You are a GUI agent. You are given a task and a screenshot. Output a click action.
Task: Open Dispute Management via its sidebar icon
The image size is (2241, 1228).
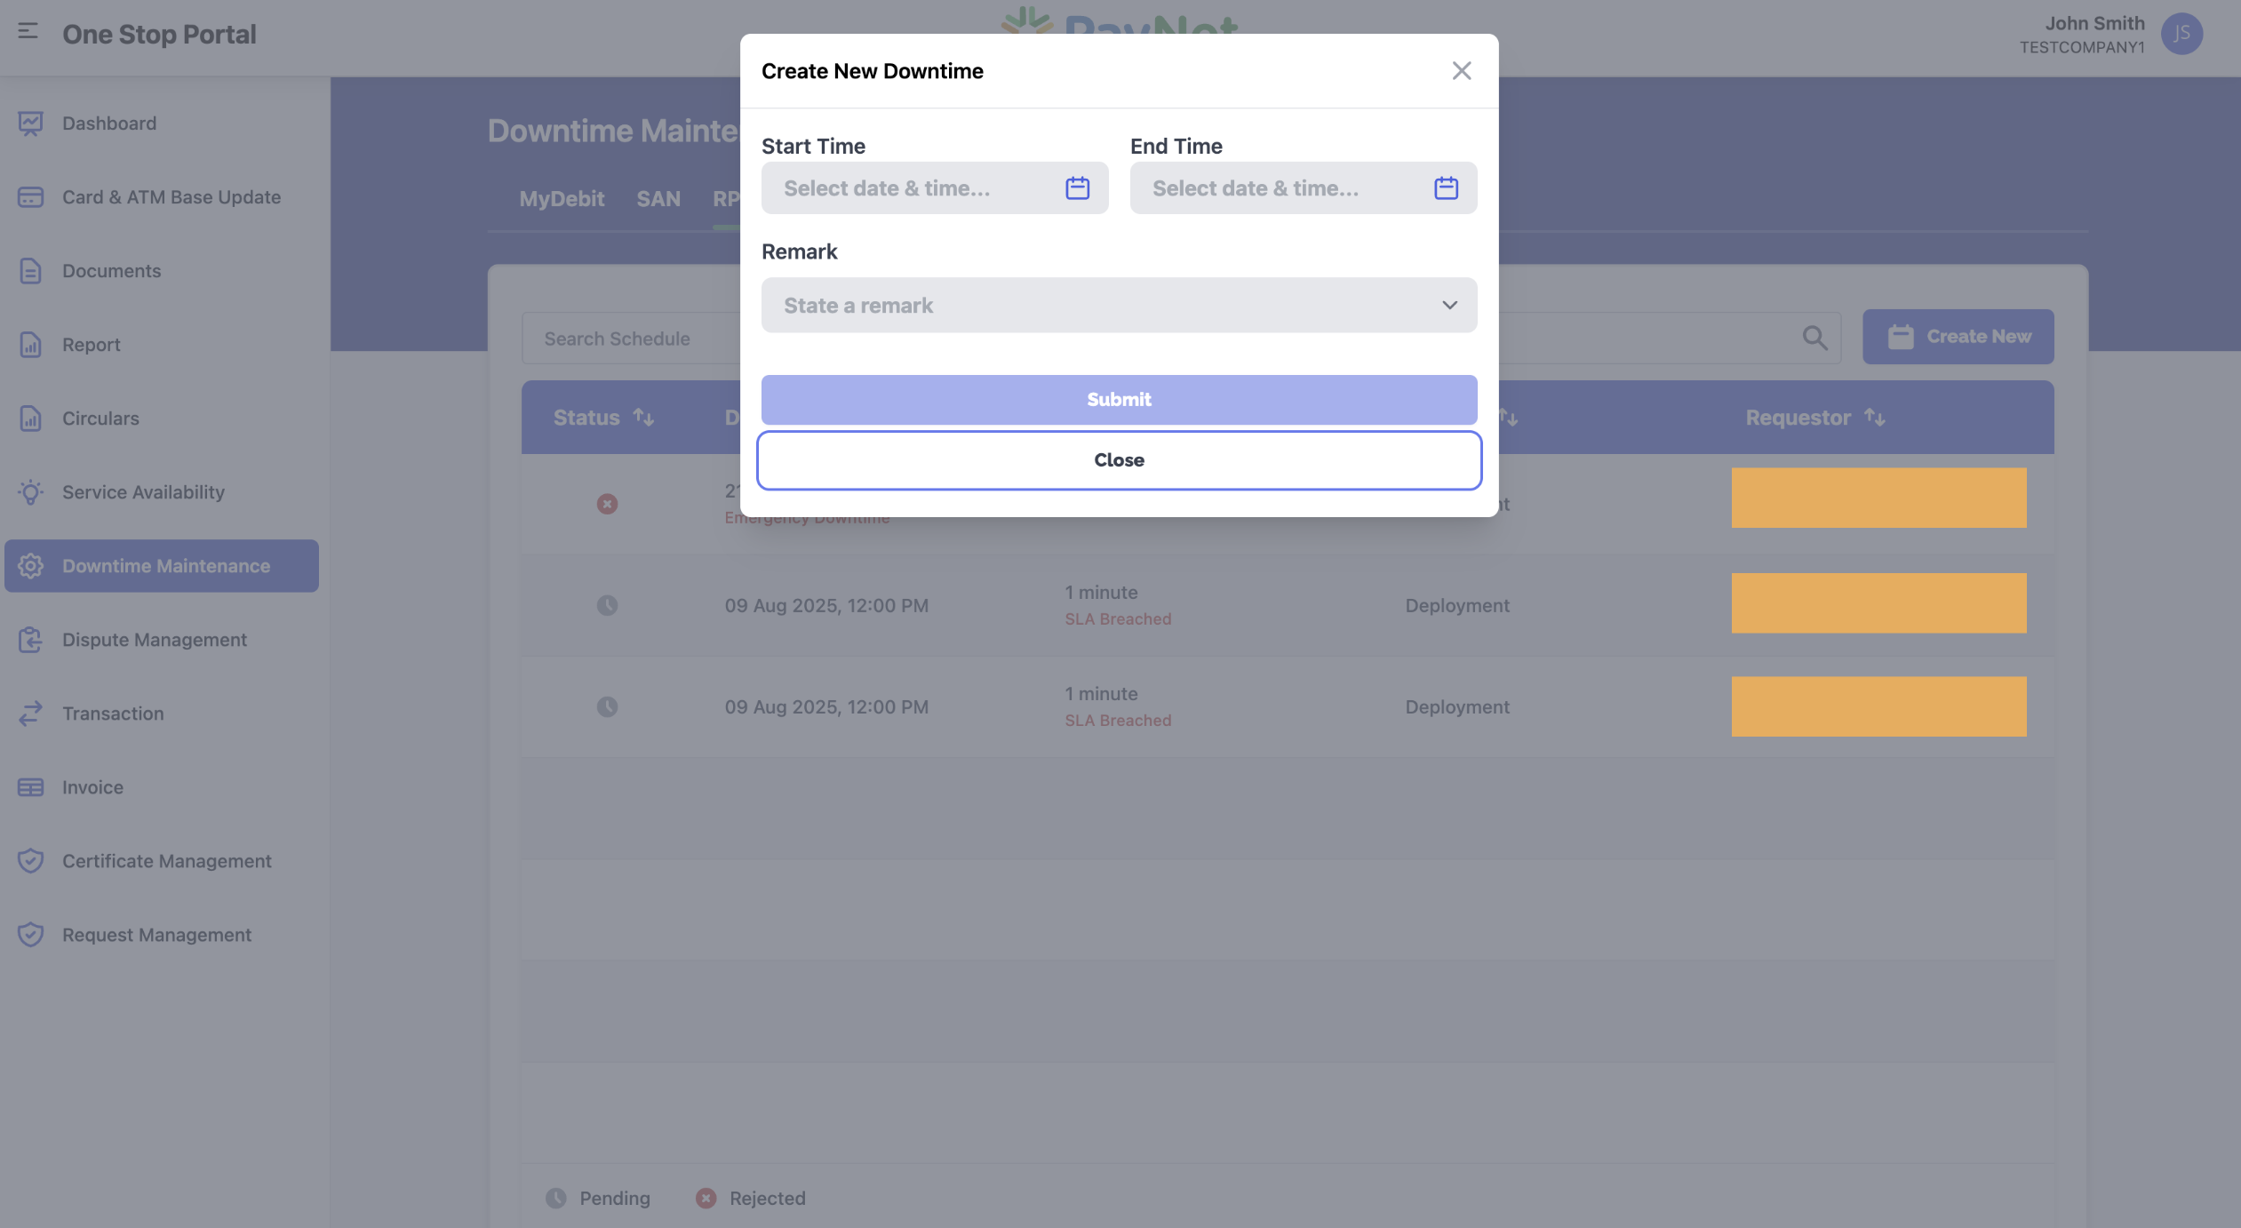click(x=31, y=639)
